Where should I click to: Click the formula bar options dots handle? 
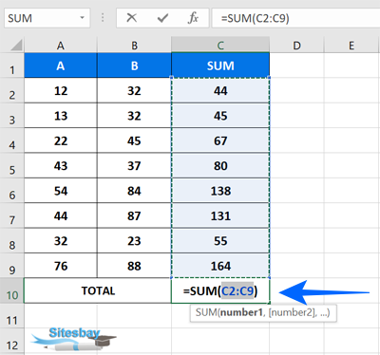(x=103, y=18)
